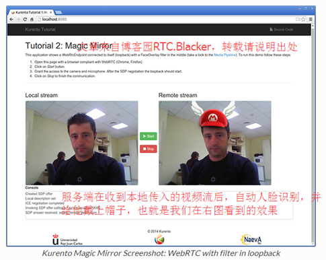Click the page vertical scrollbar

[313, 135]
